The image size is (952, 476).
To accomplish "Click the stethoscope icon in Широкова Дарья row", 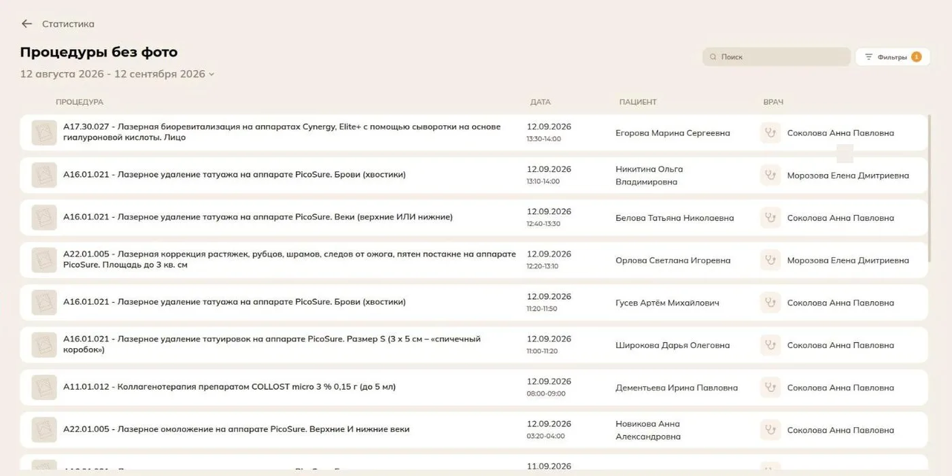I will point(770,345).
